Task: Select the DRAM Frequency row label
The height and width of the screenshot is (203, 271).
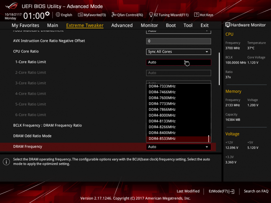Action: click(28, 146)
